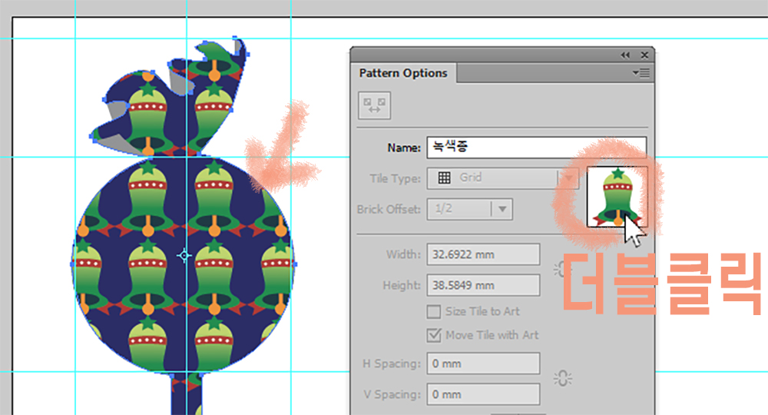This screenshot has width=768, height=415.
Task: Click the V Spacing field
Action: (483, 394)
